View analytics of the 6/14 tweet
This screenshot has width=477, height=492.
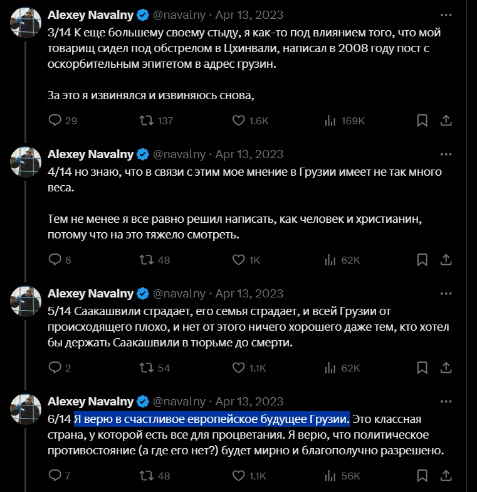pyautogui.click(x=331, y=476)
